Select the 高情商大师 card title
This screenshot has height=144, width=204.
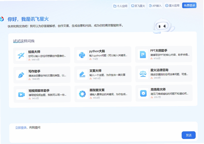tap(158, 89)
